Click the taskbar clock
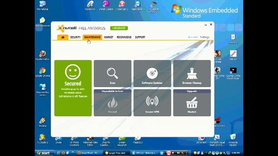Image resolution: width=278 pixels, height=156 pixels. click(x=235, y=153)
